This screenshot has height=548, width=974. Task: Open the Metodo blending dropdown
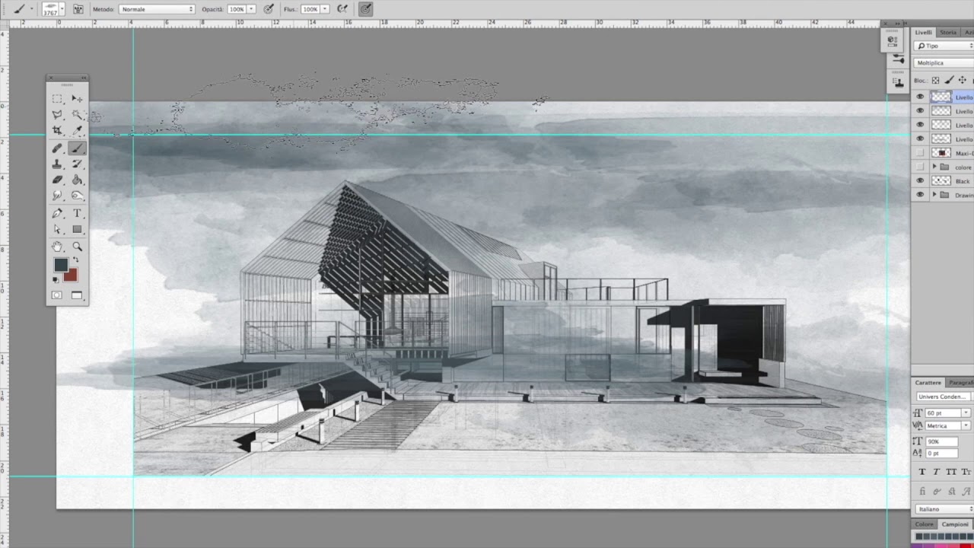(x=156, y=9)
